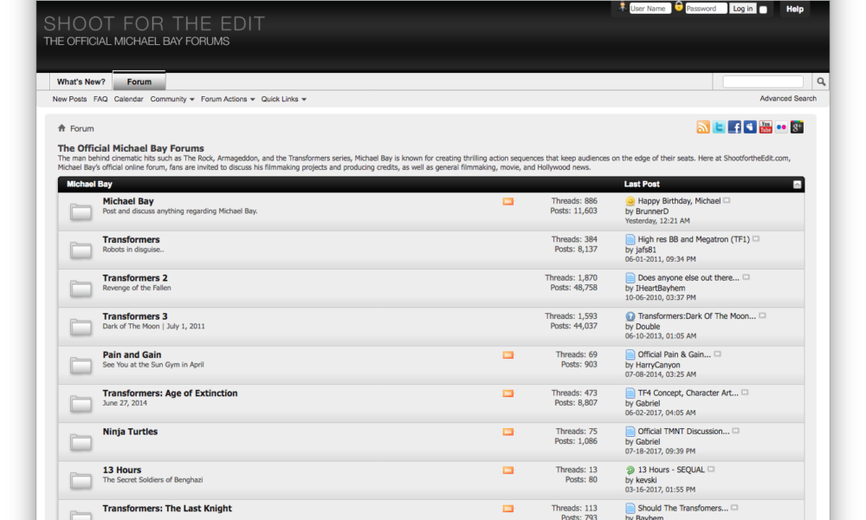Viewport: 866px width, 520px height.
Task: Open the Community dropdown menu
Action: pyautogui.click(x=171, y=99)
